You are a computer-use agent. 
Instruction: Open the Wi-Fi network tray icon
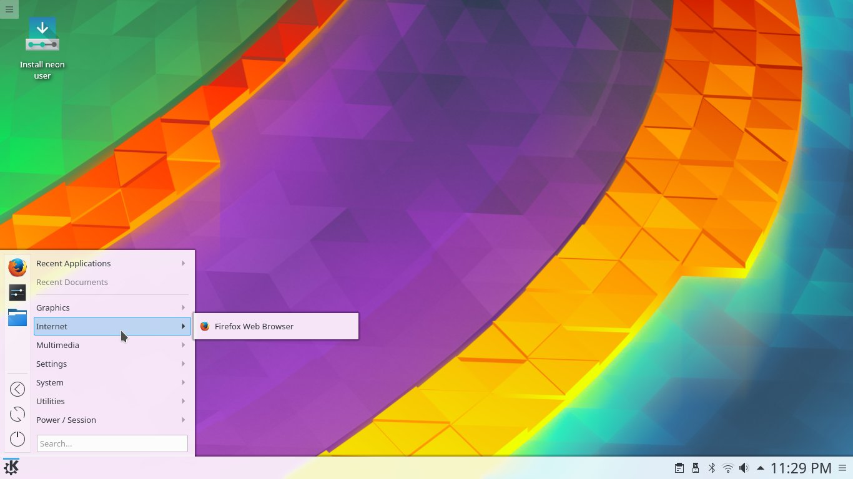[x=728, y=468]
